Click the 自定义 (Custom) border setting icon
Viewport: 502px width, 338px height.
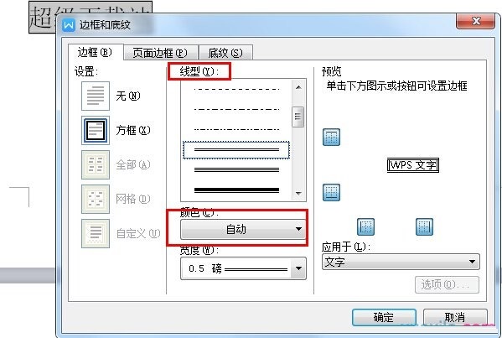[96, 233]
